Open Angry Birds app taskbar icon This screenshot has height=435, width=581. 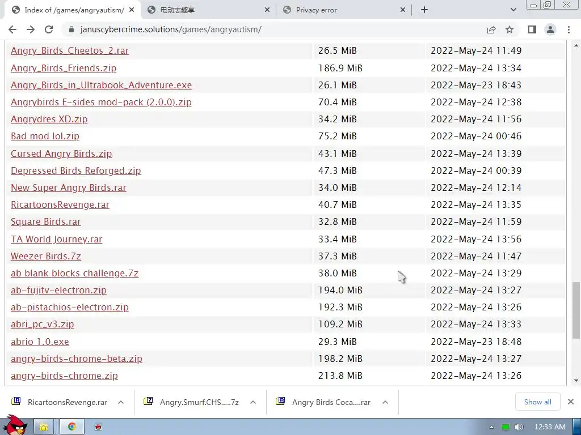pos(98,427)
